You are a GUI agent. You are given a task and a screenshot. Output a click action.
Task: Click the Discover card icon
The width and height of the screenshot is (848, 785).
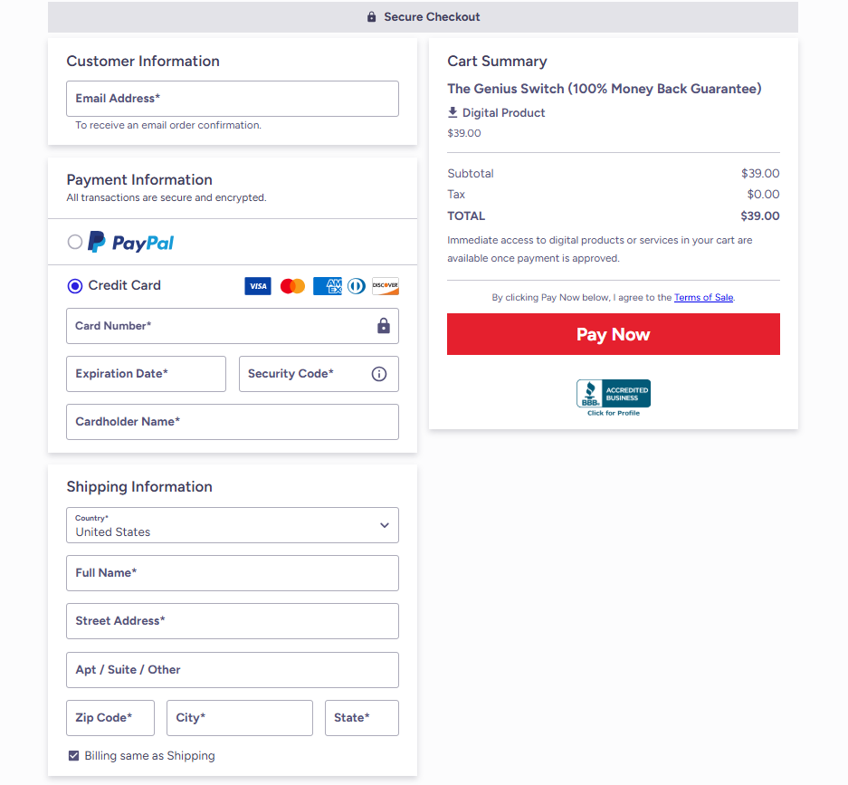386,286
